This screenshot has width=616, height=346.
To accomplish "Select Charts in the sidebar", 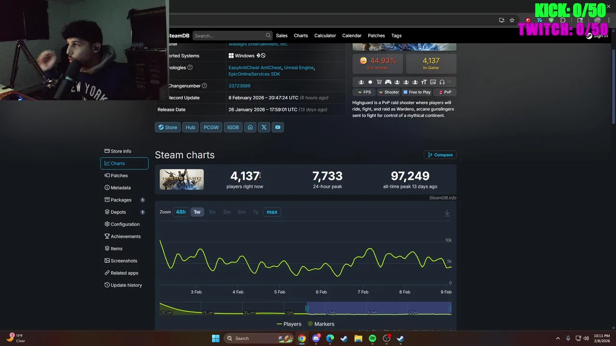I will [124, 163].
